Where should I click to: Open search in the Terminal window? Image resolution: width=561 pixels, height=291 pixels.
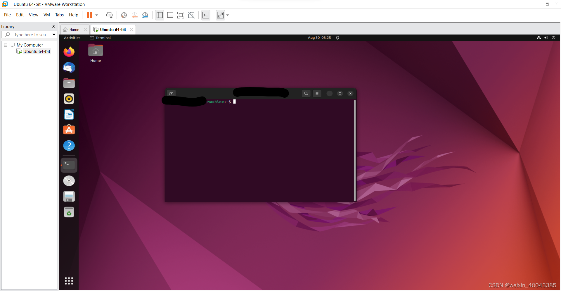tap(306, 93)
